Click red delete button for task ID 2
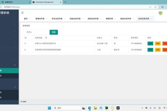 click(x=165, y=44)
